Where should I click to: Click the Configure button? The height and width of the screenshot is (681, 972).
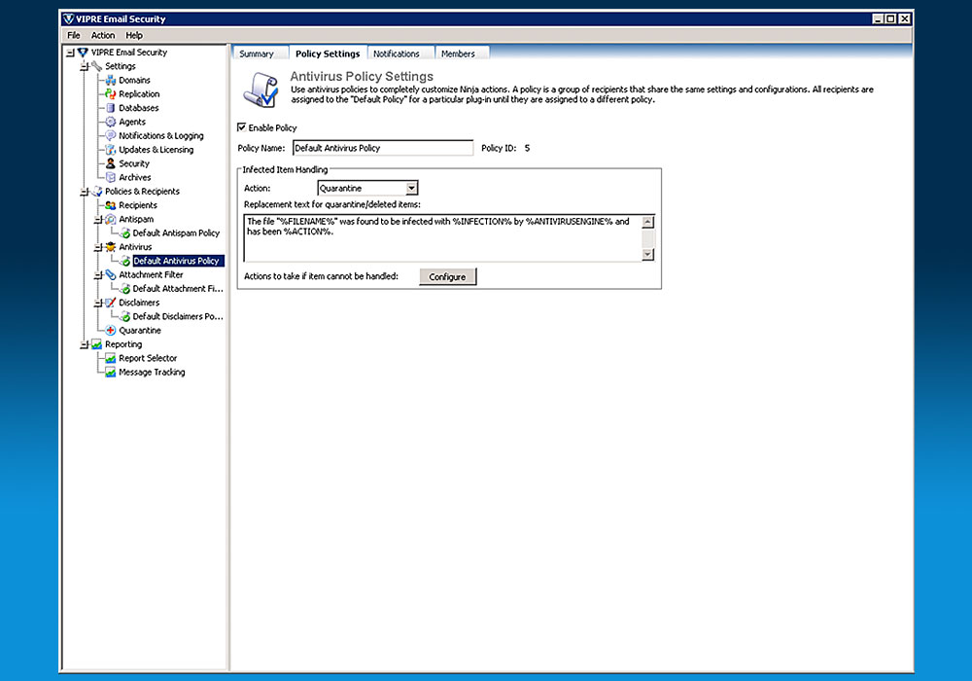pyautogui.click(x=447, y=276)
